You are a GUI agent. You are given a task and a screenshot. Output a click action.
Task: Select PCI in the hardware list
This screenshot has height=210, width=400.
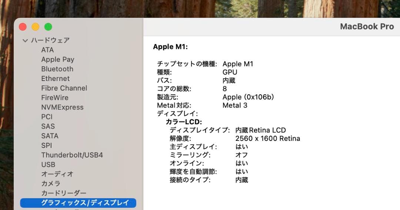click(47, 117)
